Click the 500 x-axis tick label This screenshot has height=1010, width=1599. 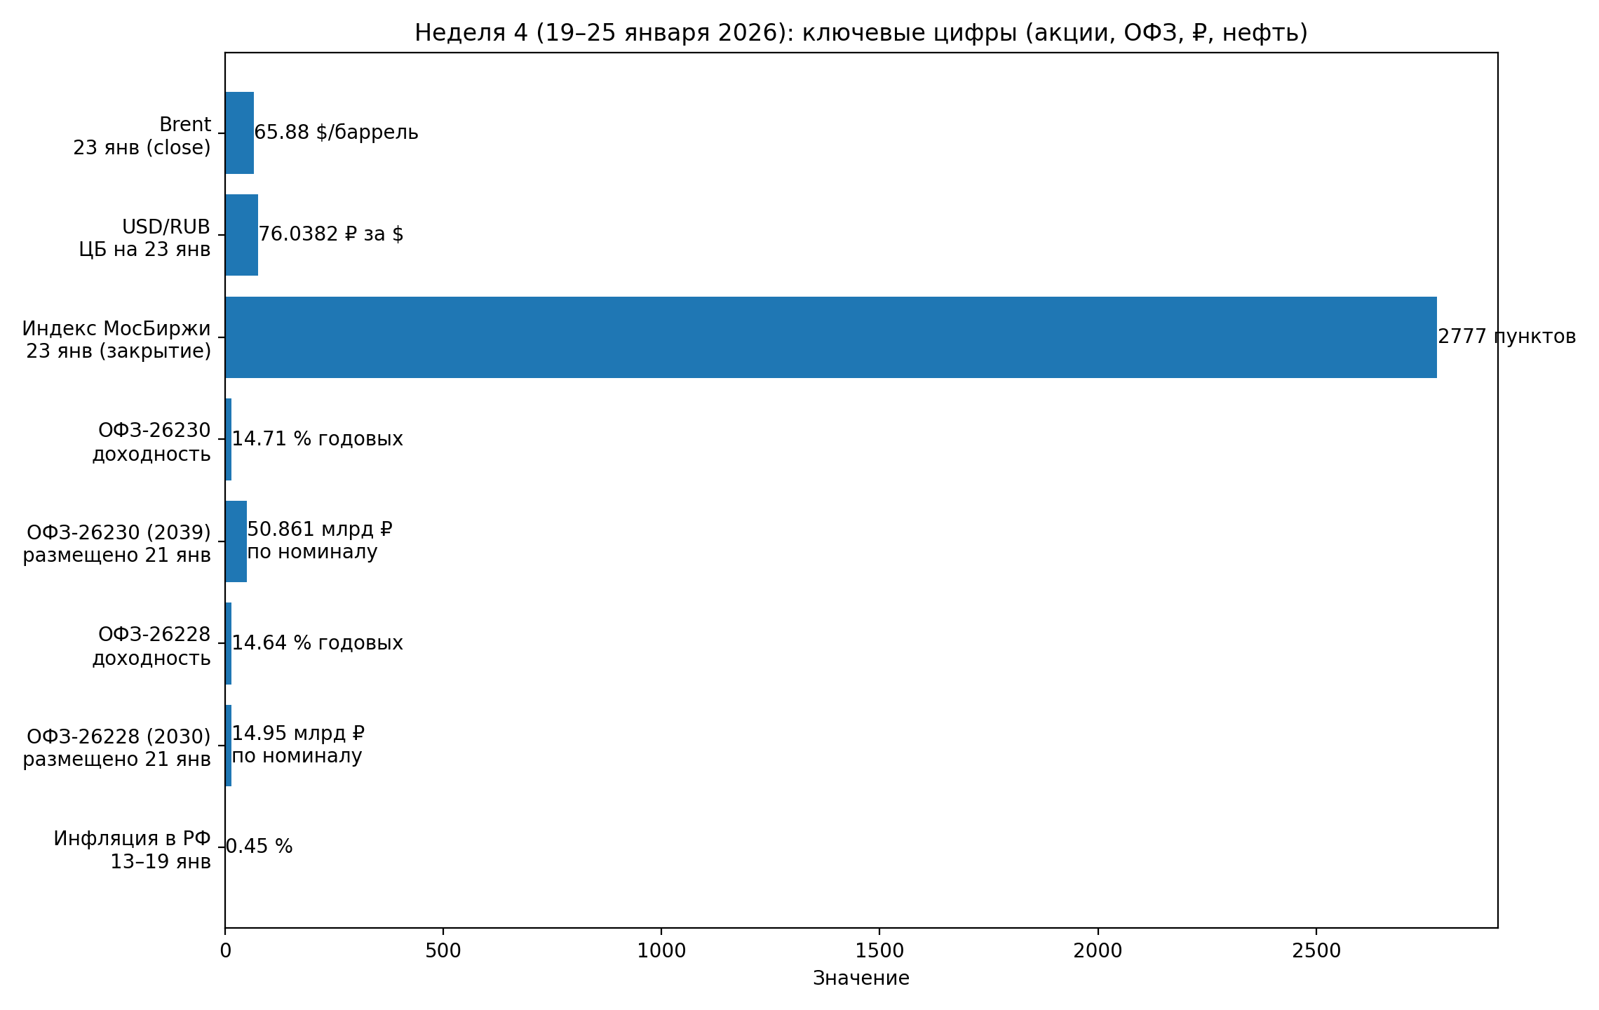pos(443,951)
